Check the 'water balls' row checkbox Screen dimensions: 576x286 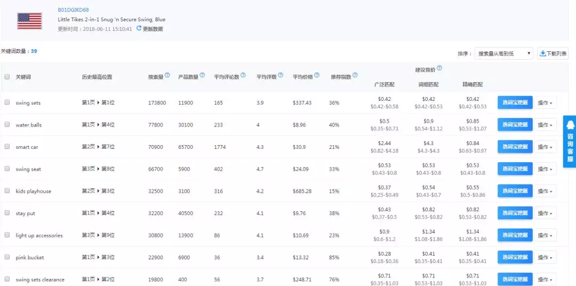[7, 124]
